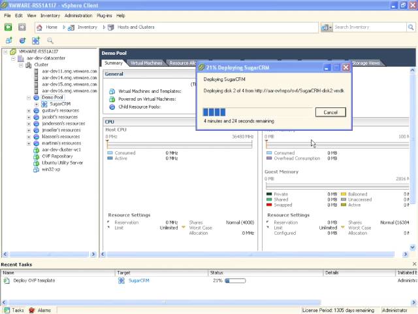Click the new virtual machine toolbar icon
The height and width of the screenshot is (314, 418).
click(x=8, y=41)
